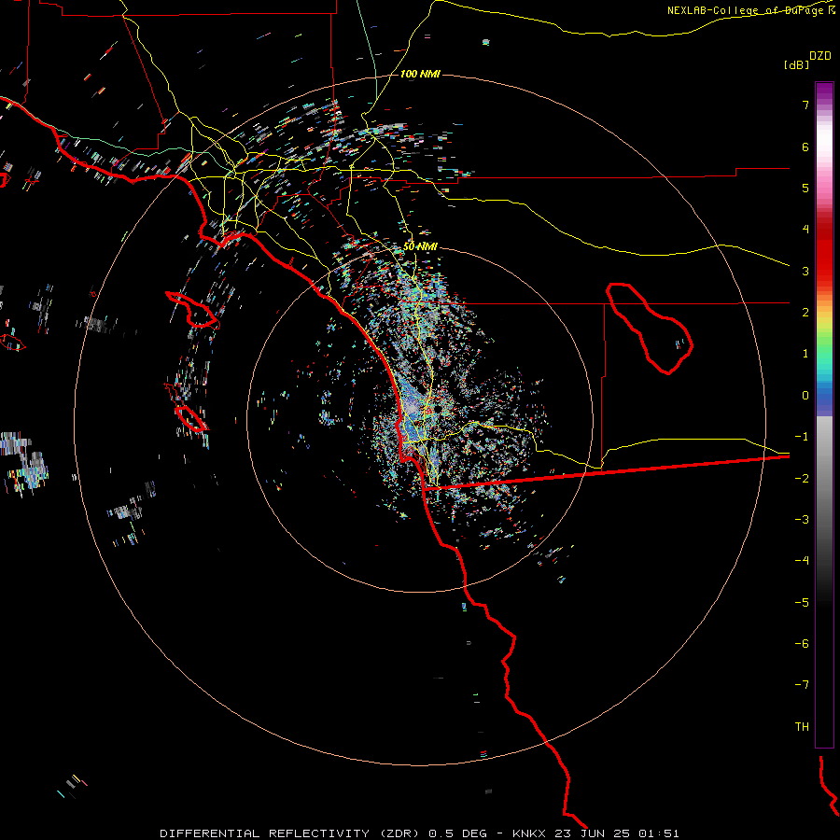Click the 2 dB value on the color scale

[x=805, y=313]
